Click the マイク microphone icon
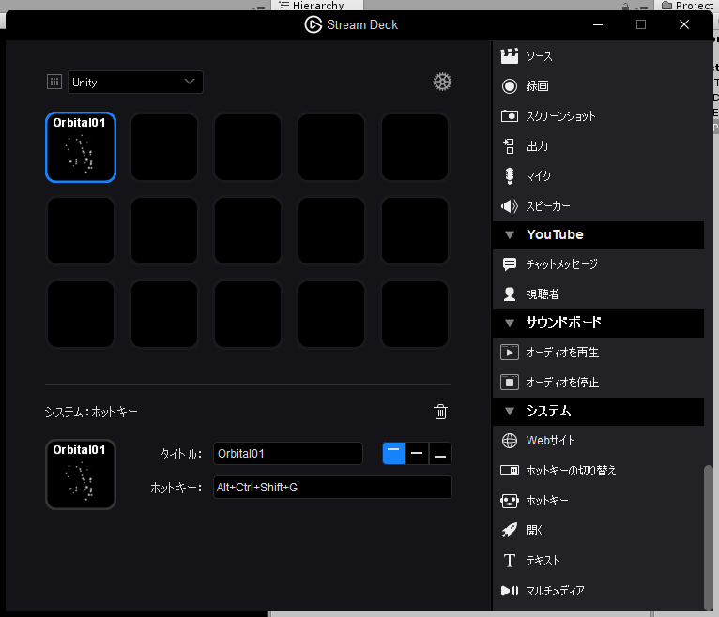719x617 pixels. [x=509, y=176]
